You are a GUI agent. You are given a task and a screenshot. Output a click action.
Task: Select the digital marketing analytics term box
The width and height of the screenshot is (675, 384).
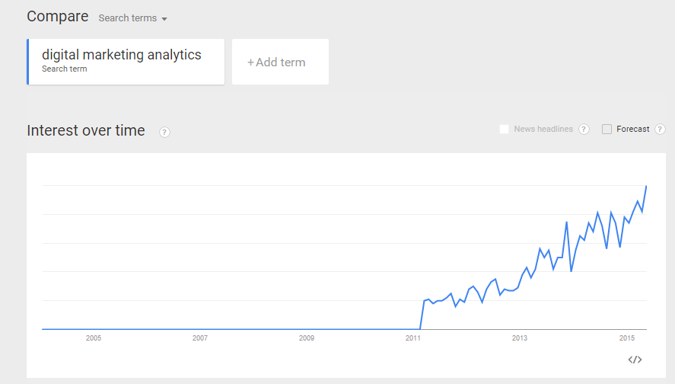pos(126,62)
